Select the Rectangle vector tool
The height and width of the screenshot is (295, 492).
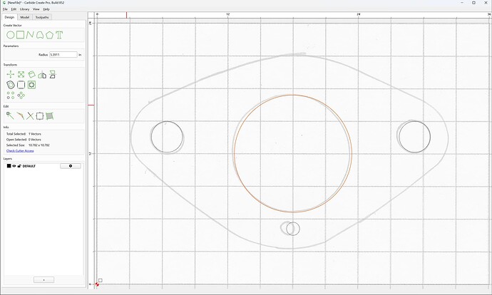coord(21,35)
